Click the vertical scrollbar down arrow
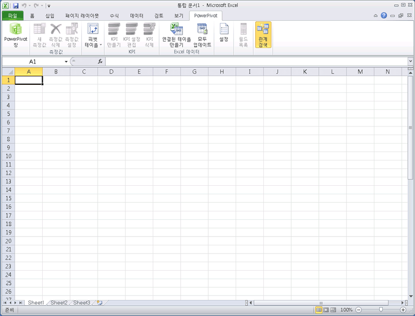 pyautogui.click(x=411, y=296)
